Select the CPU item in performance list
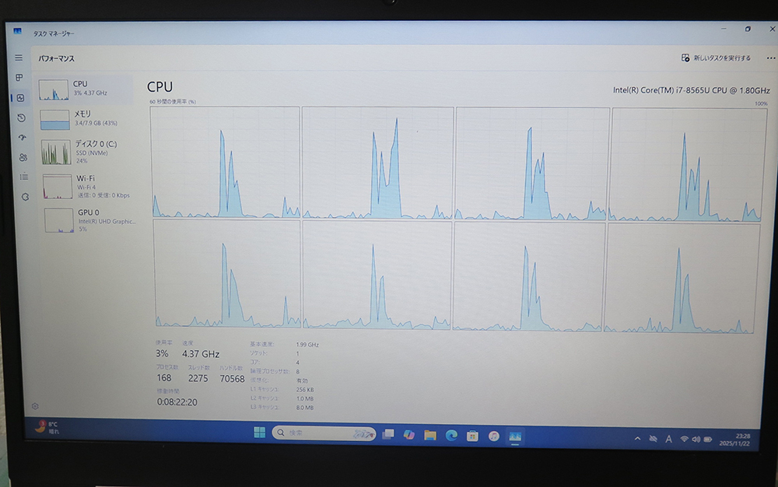778x487 pixels. tap(84, 89)
